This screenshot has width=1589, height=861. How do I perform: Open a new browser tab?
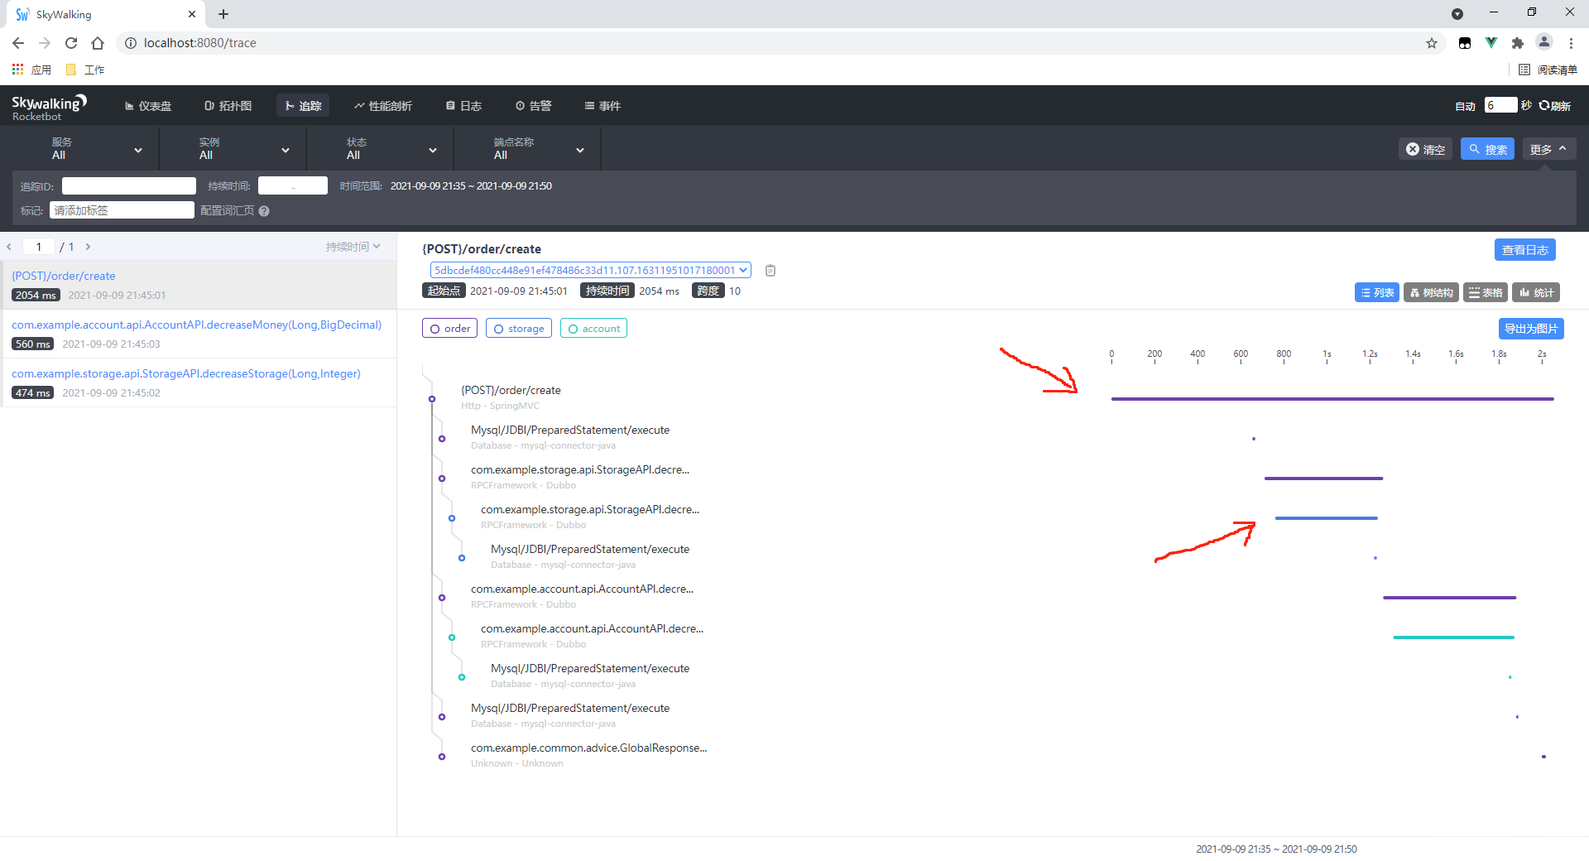223,14
